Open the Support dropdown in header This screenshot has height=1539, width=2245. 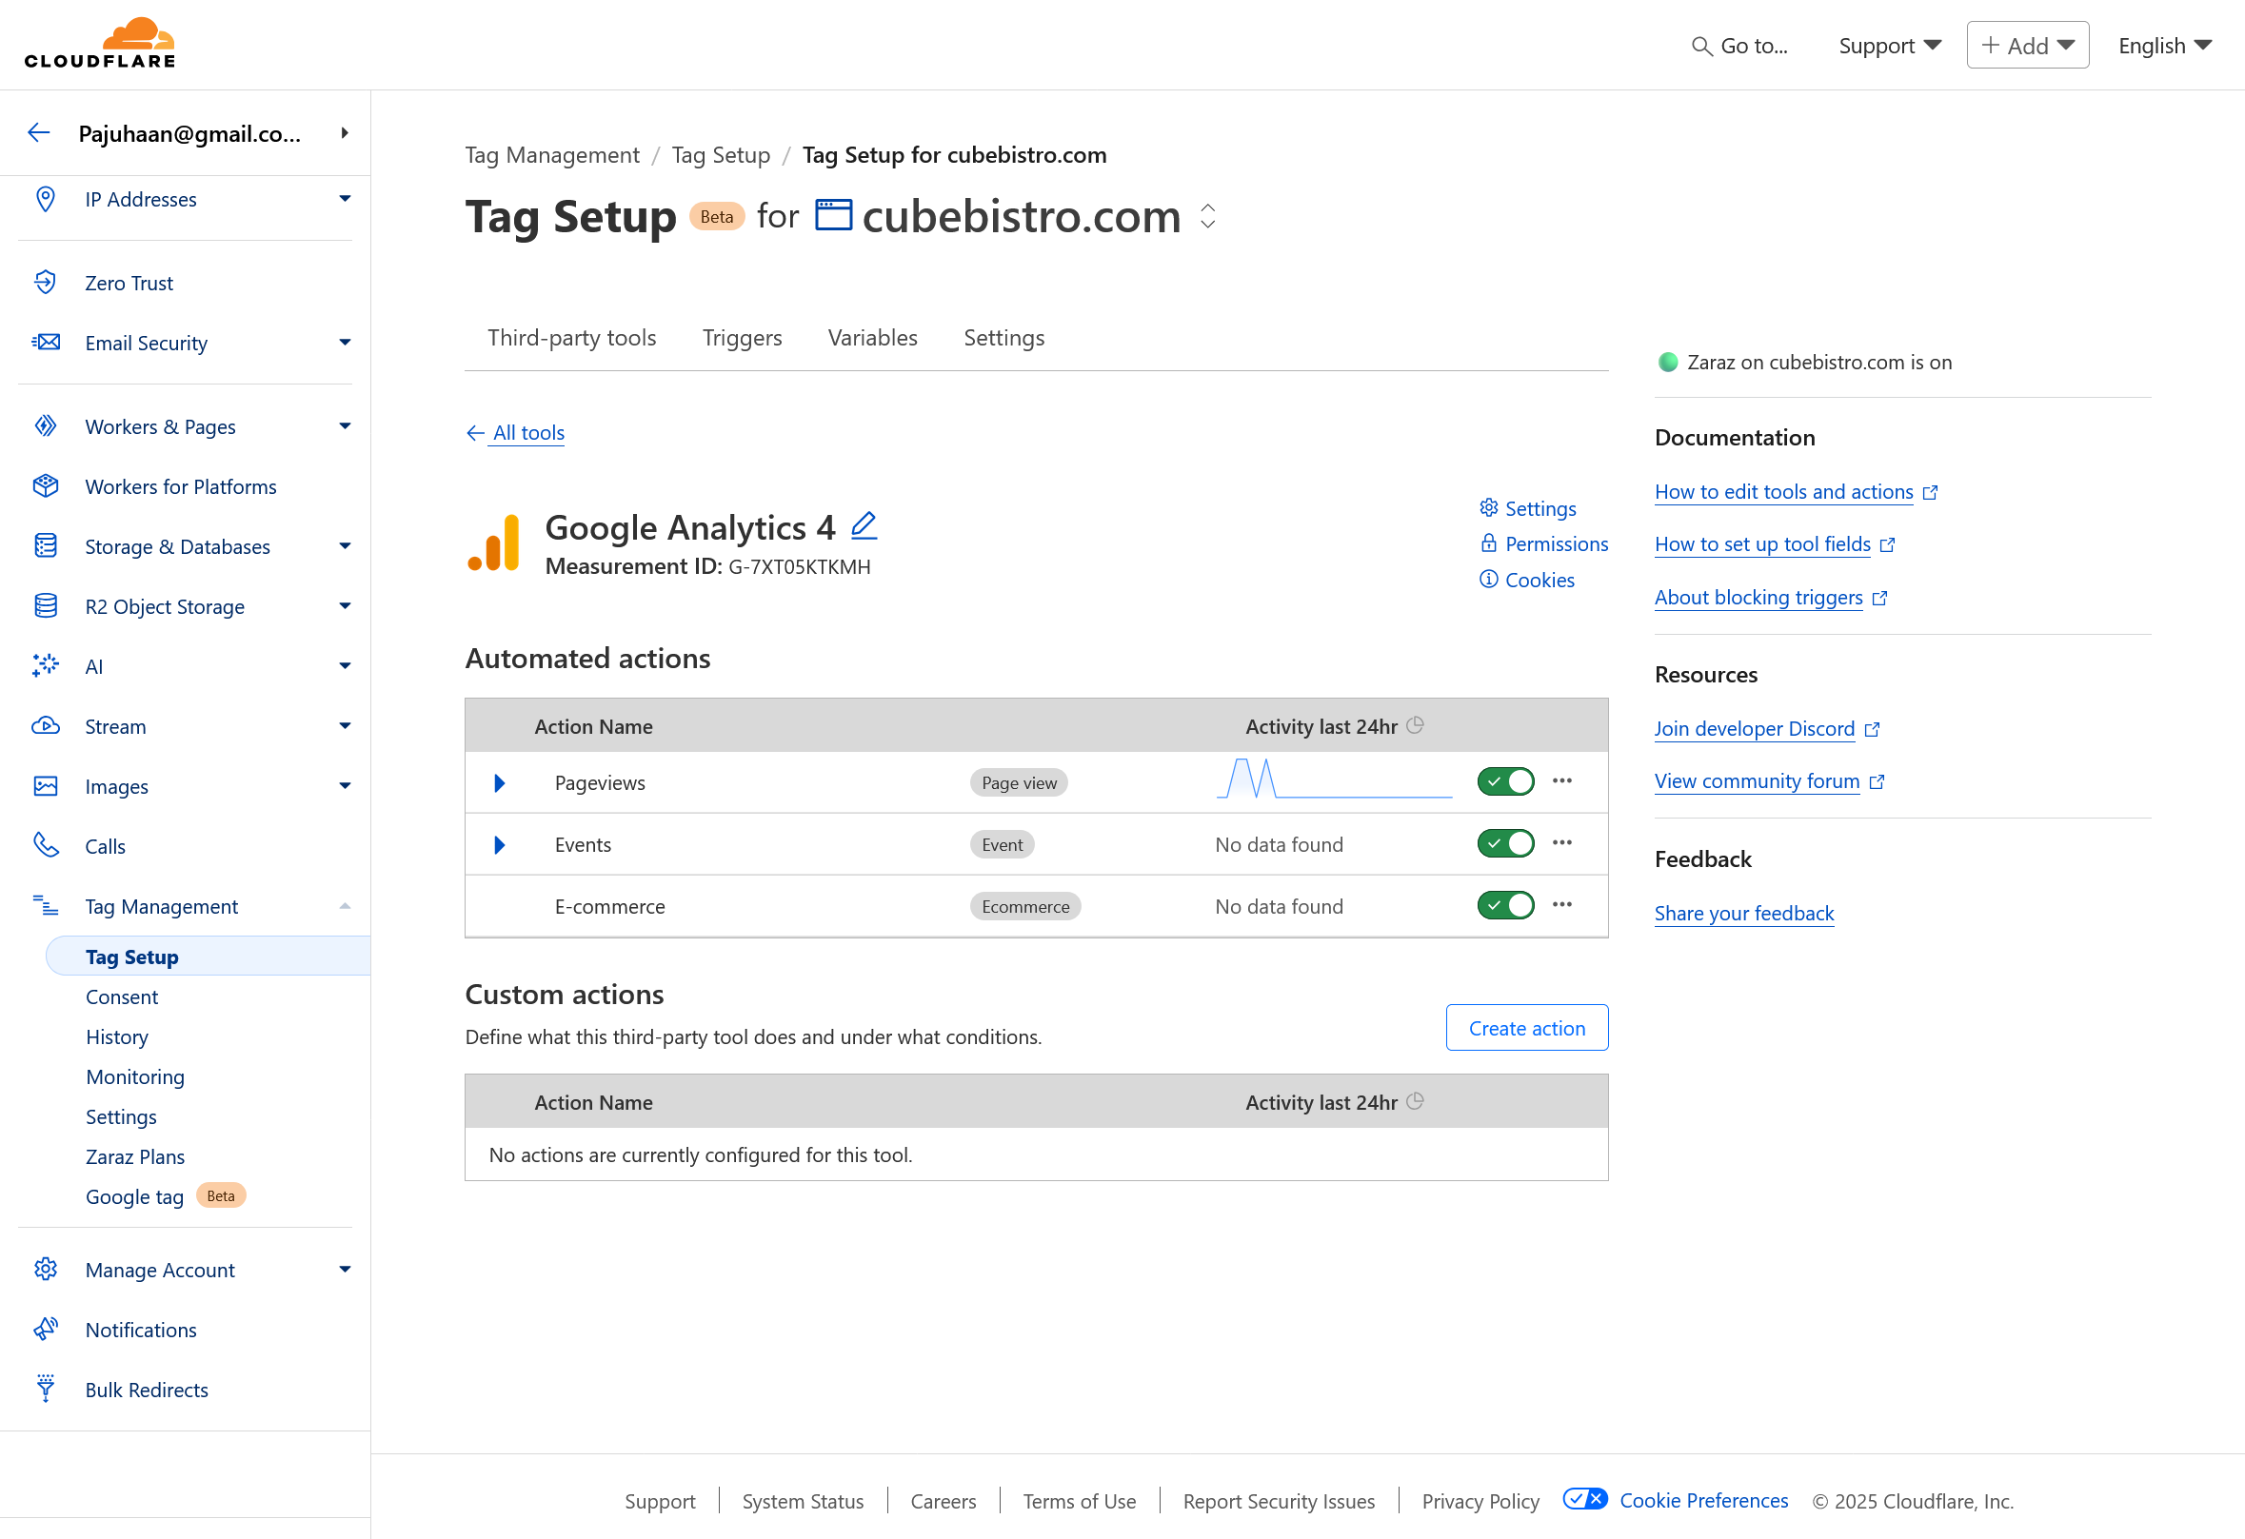tap(1890, 46)
